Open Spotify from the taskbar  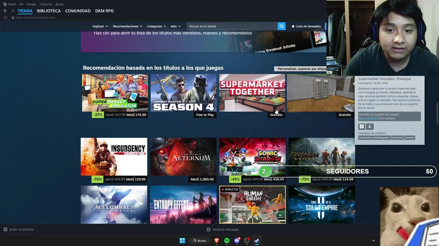tap(227, 241)
